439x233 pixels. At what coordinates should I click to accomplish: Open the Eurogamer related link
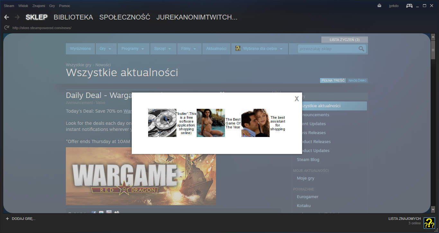pyautogui.click(x=308, y=197)
